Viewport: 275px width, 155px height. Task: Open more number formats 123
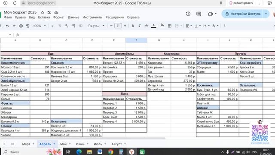80,26
